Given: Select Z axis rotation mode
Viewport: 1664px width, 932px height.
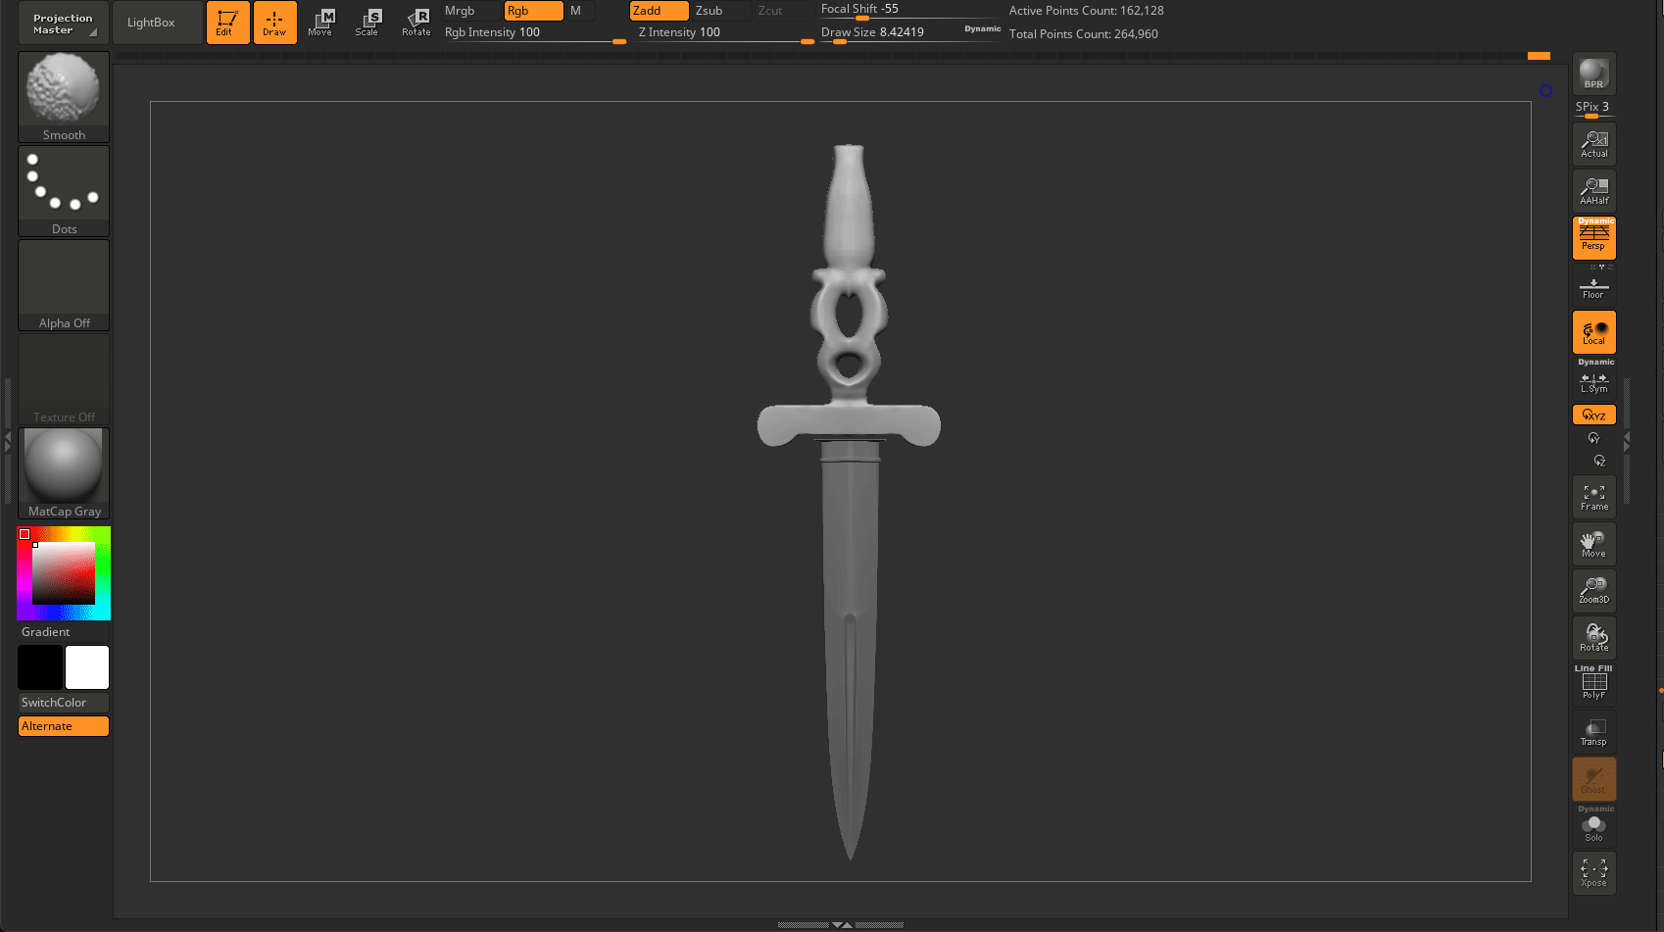Looking at the screenshot, I should click(1598, 461).
